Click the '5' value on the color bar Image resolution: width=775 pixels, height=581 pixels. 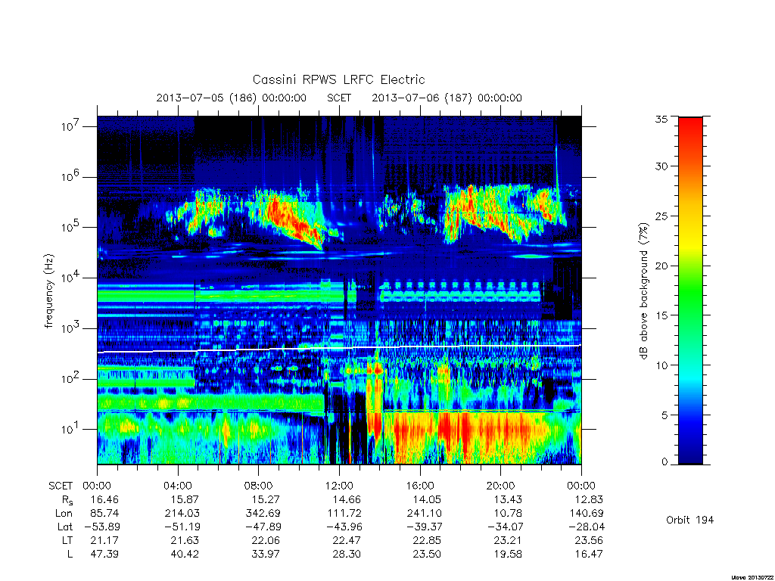[x=665, y=415]
